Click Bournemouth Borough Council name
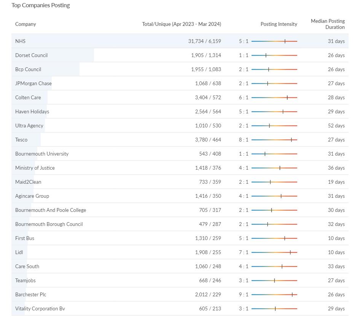This screenshot has height=318, width=360. 49,224
